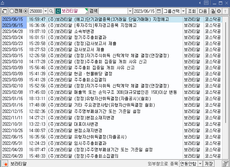This screenshot has height=167, width=230.
Task: Click the magnifier stock search icon
Action: pyautogui.click(x=51, y=11)
